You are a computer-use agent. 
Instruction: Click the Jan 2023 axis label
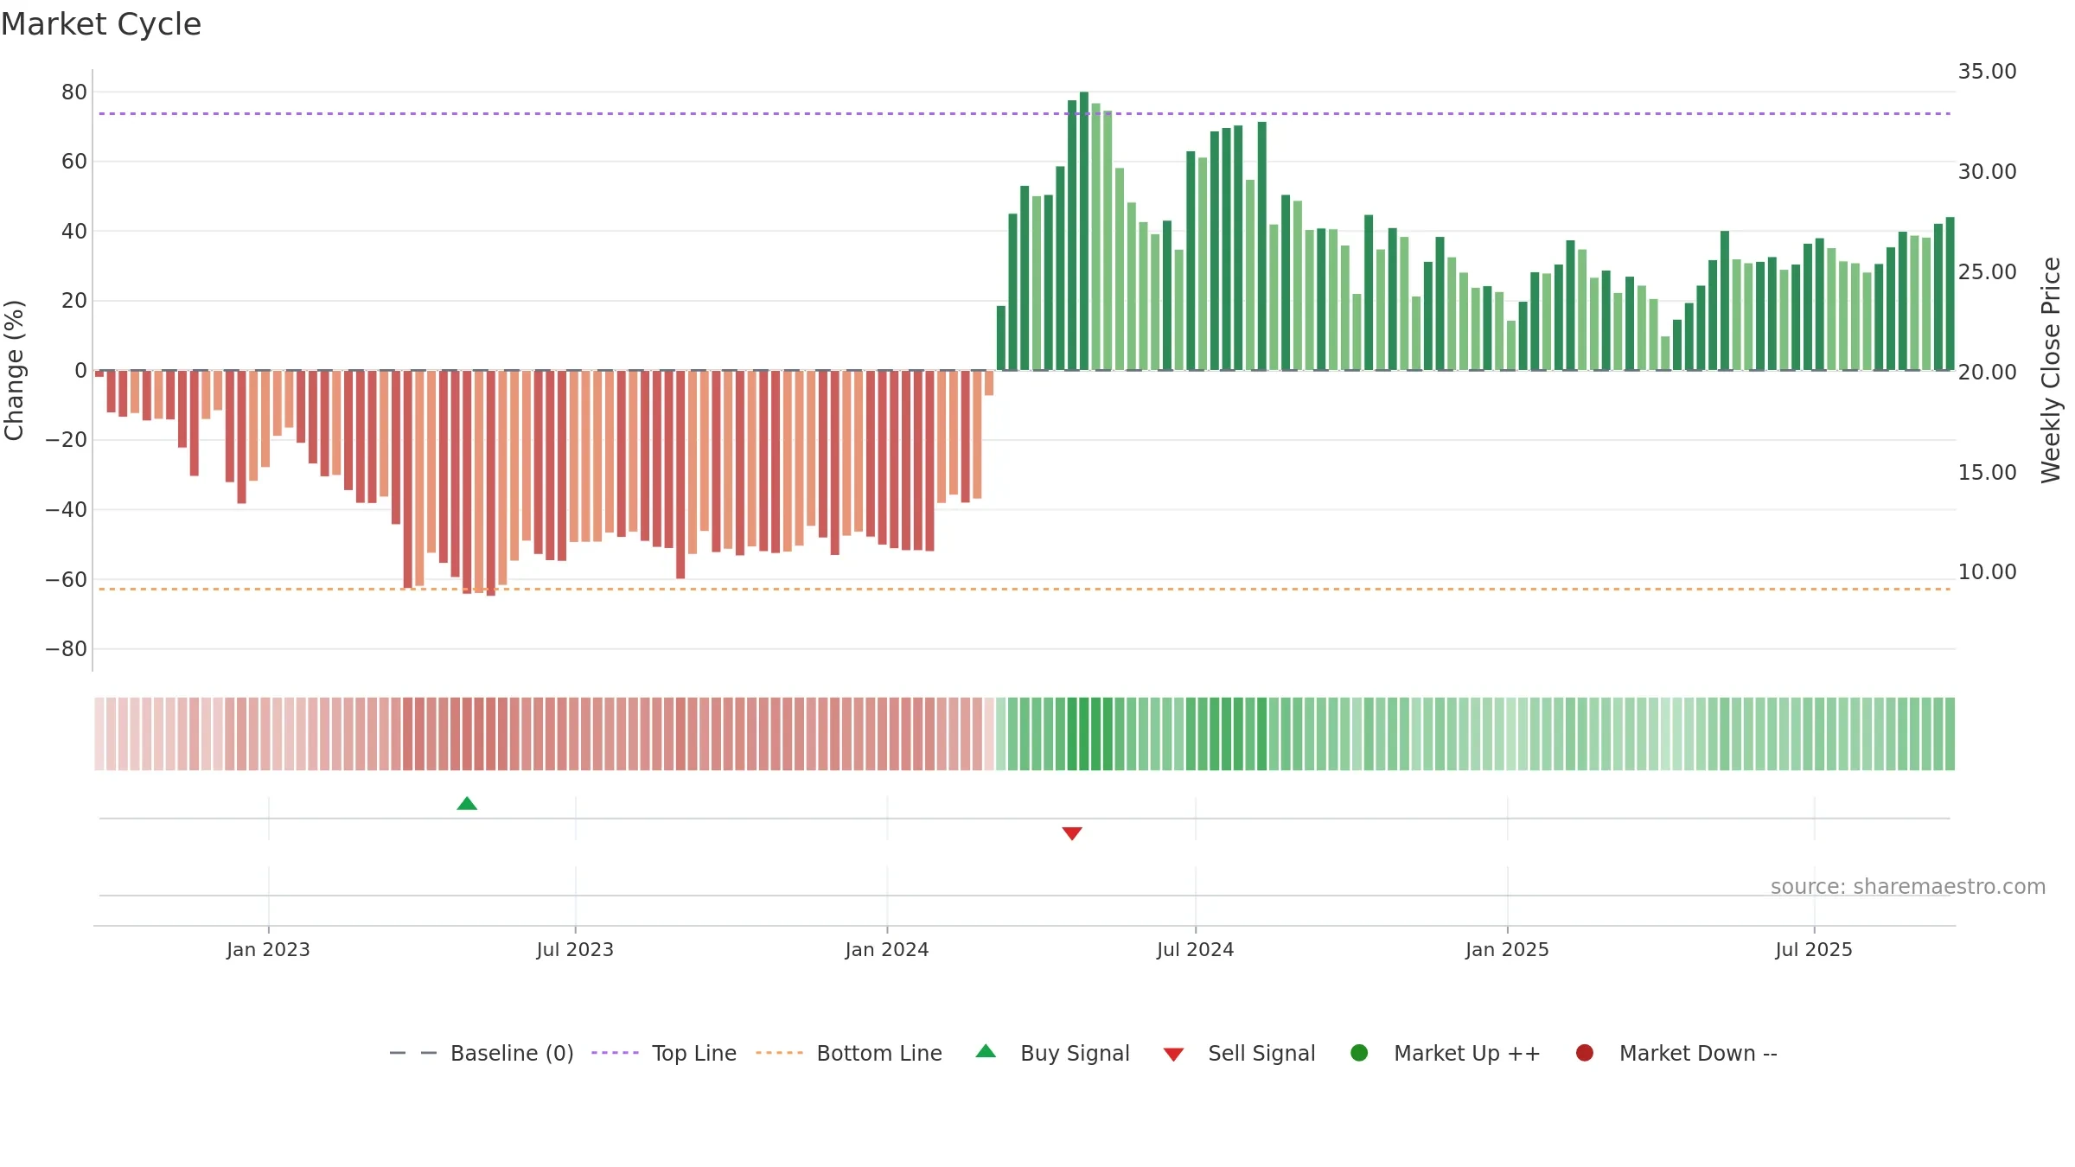tap(268, 949)
